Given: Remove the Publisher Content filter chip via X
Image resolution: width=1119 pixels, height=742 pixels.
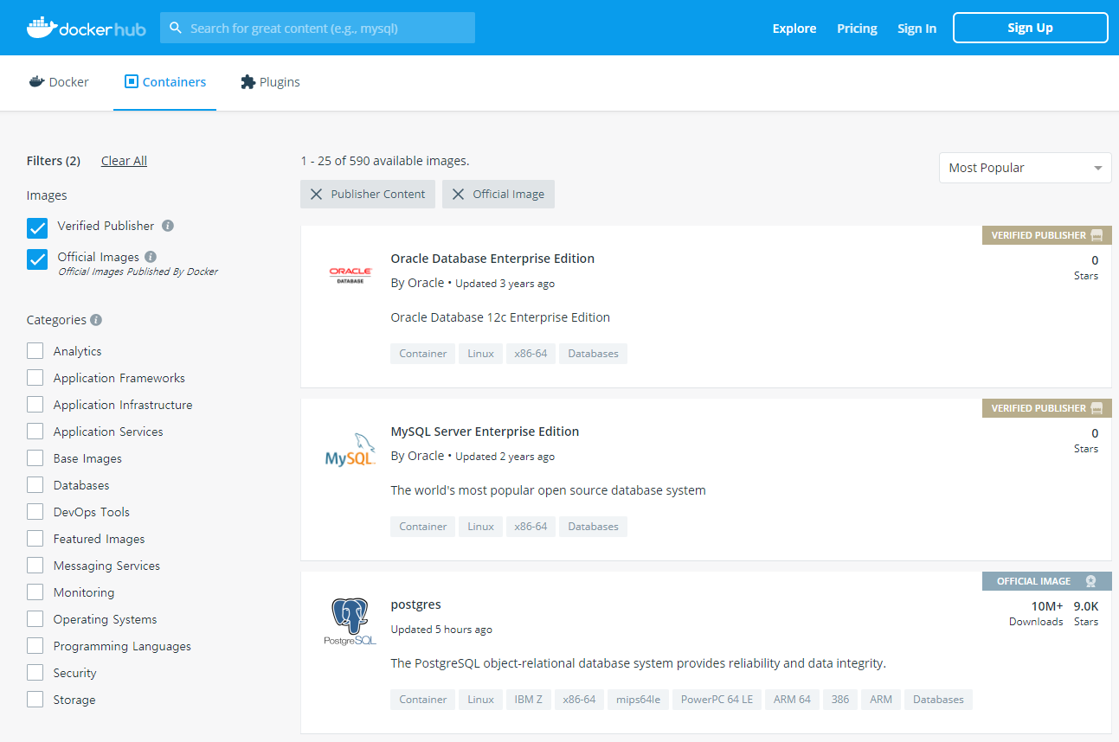Looking at the screenshot, I should (x=317, y=195).
